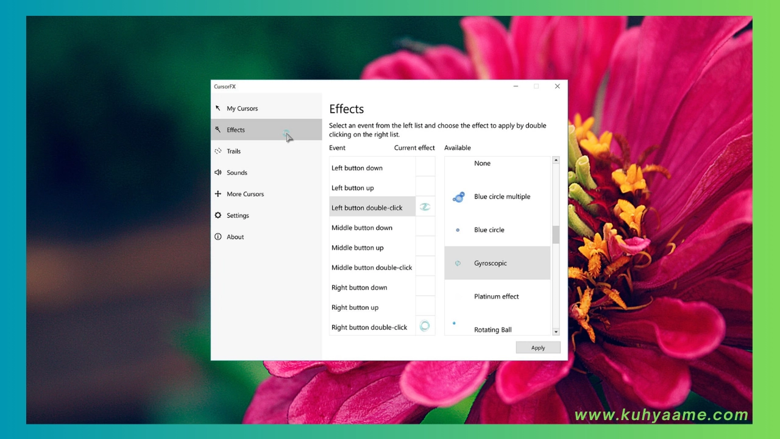Open the My Cursors section
This screenshot has width=780, height=439.
tap(266, 109)
